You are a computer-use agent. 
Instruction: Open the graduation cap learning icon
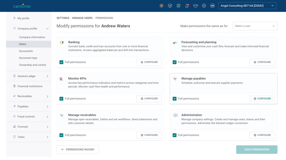coord(196,6)
